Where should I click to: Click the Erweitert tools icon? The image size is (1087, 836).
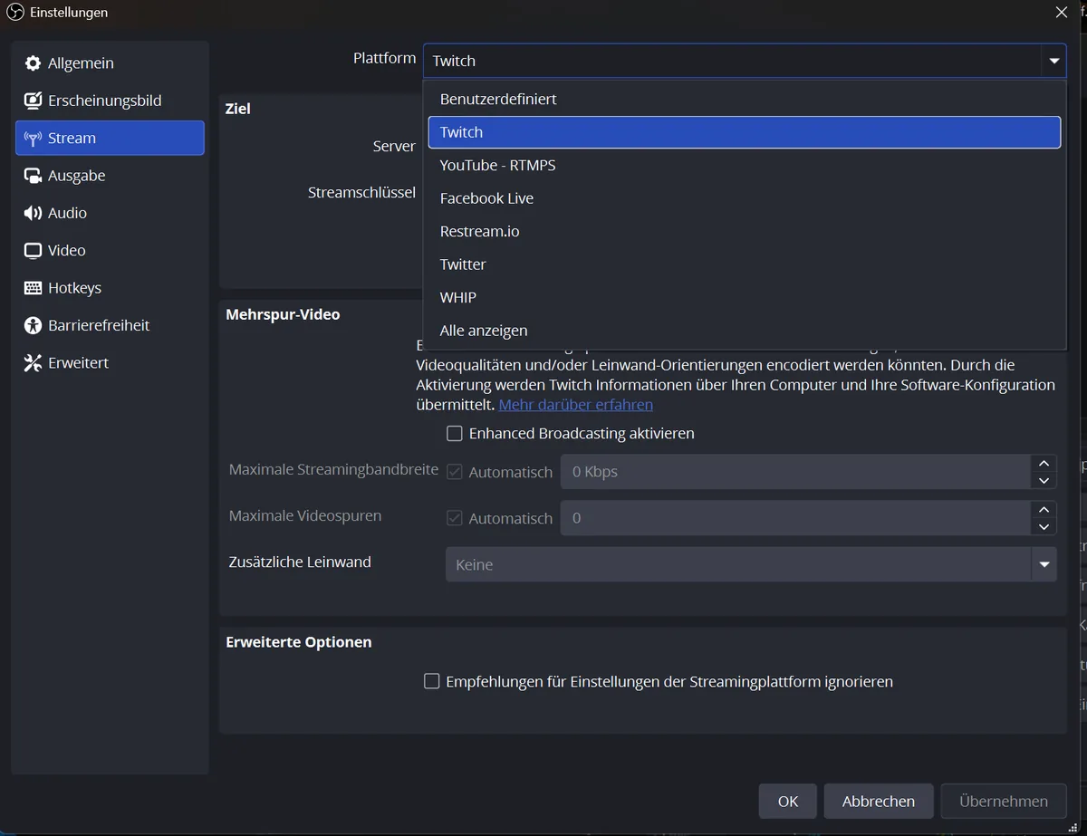pyautogui.click(x=33, y=363)
